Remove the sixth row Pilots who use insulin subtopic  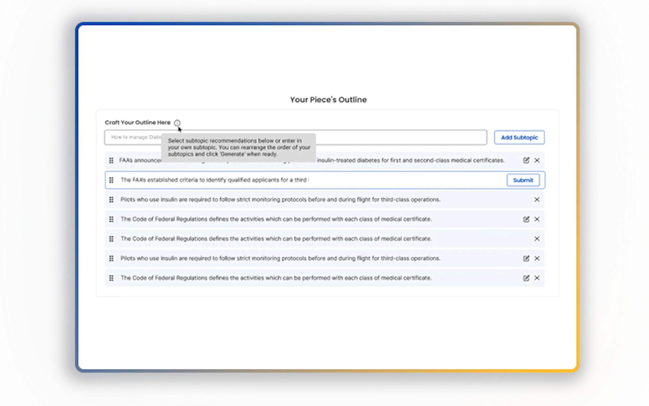pos(537,258)
